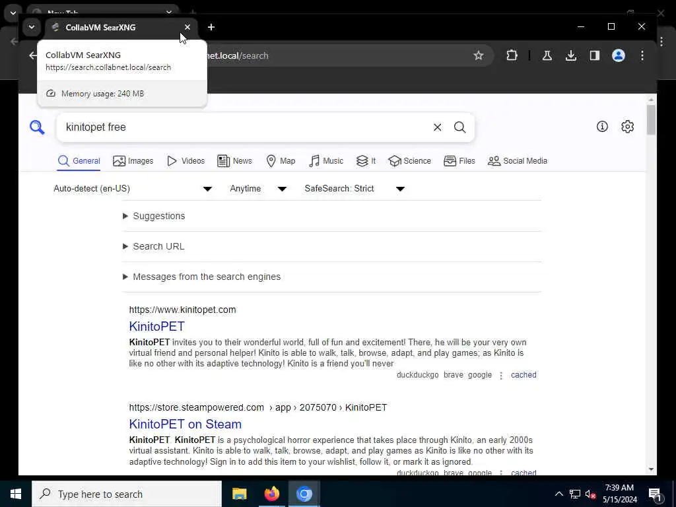Bookmark this page with the star
The height and width of the screenshot is (507, 676).
tap(479, 55)
